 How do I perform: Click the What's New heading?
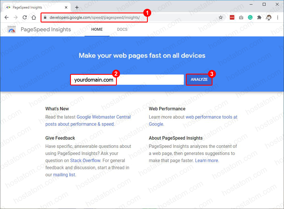[57, 109]
